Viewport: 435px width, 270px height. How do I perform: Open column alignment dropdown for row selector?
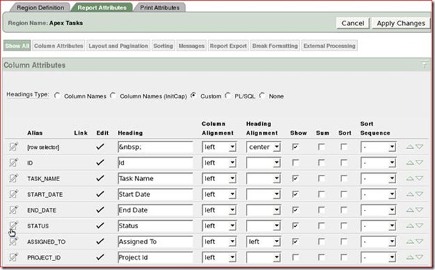point(219,147)
